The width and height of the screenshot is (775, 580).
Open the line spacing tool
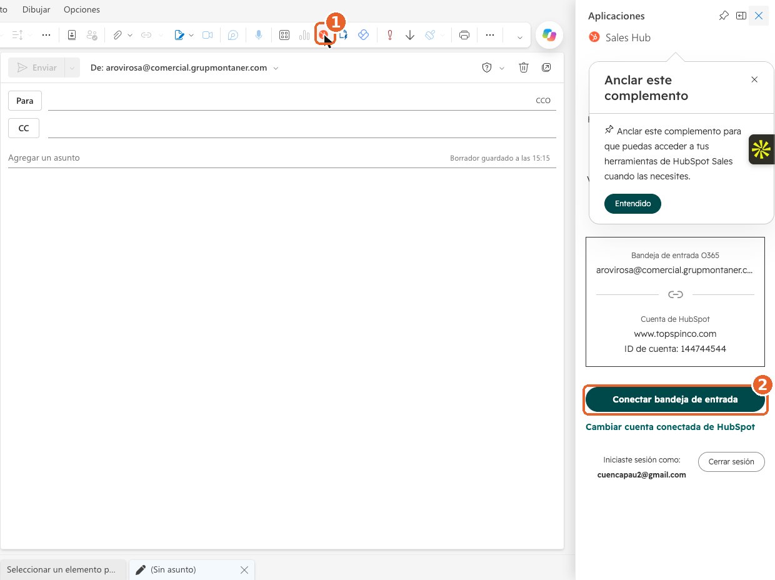click(17, 35)
